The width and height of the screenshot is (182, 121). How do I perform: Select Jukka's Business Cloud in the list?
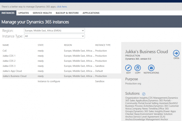point(62,76)
